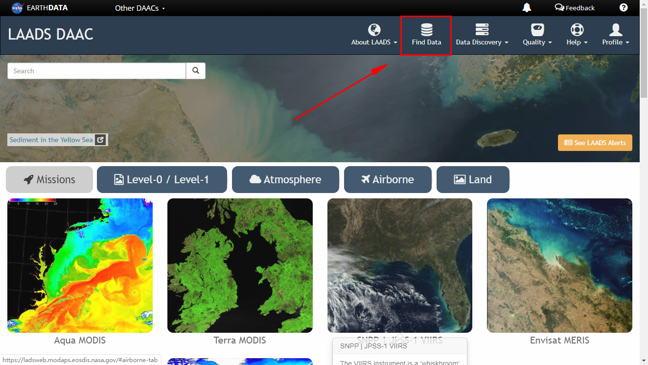Open the Find Data page
The width and height of the screenshot is (648, 365).
point(426,35)
